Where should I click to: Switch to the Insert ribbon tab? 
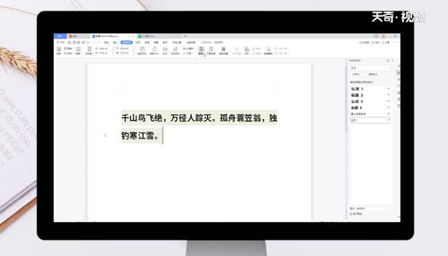tap(115, 42)
